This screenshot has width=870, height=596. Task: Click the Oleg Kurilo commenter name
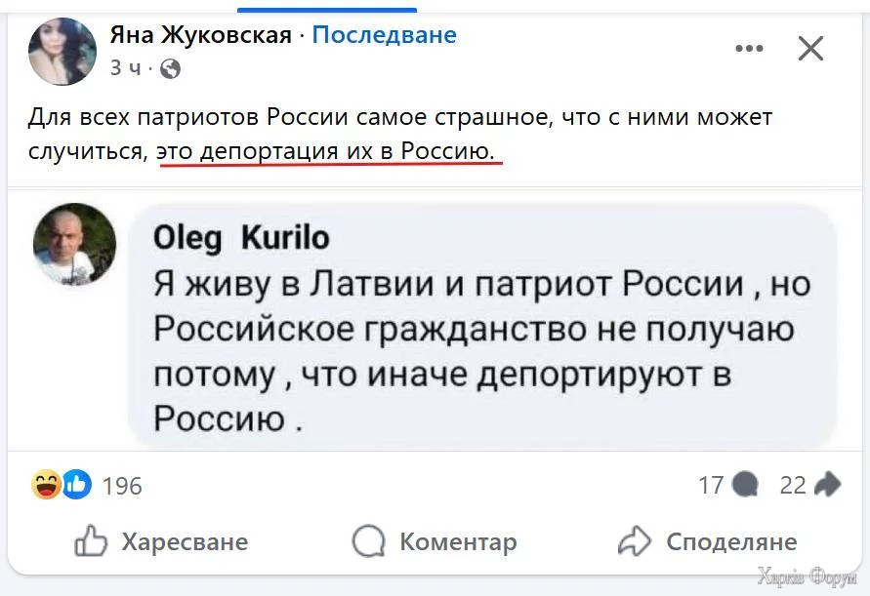tap(241, 238)
